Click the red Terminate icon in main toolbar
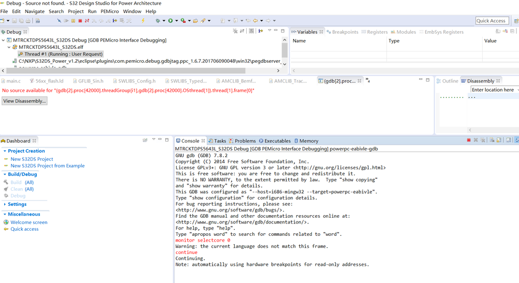This screenshot has width=519, height=283. click(80, 21)
